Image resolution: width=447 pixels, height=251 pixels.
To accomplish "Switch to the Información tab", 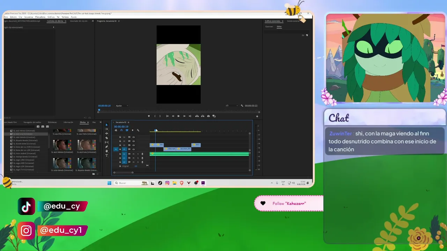I will tap(68, 122).
